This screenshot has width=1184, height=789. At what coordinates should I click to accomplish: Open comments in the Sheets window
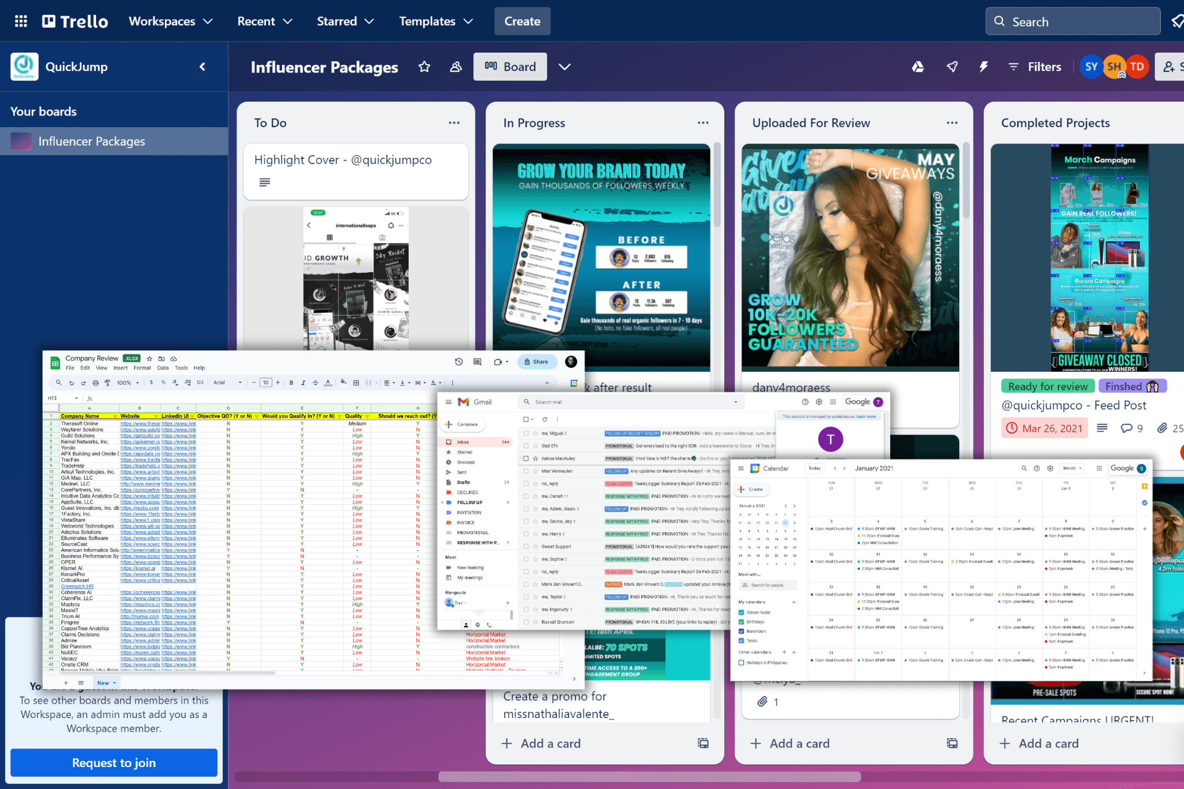pos(478,362)
